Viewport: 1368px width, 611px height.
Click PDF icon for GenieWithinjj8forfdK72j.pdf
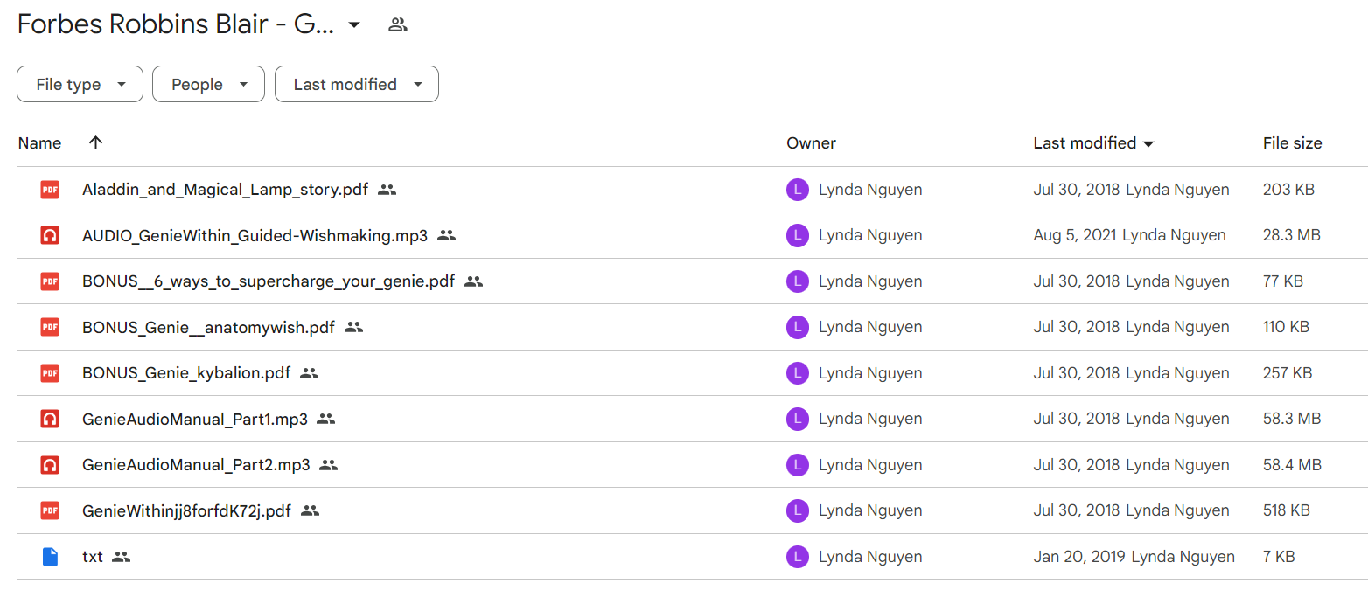point(50,510)
